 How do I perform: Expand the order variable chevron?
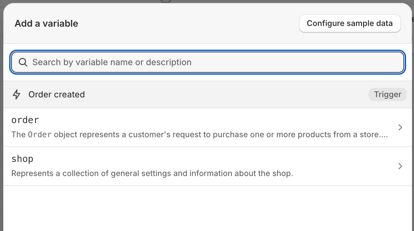click(400, 127)
